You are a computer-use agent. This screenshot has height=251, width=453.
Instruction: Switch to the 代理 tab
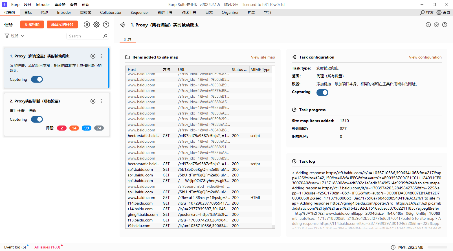[44, 12]
